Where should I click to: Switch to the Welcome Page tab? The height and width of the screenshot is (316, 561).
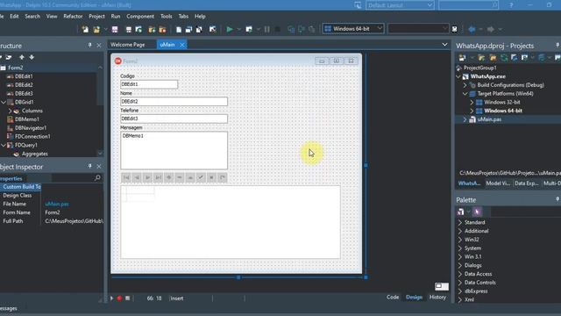point(128,45)
